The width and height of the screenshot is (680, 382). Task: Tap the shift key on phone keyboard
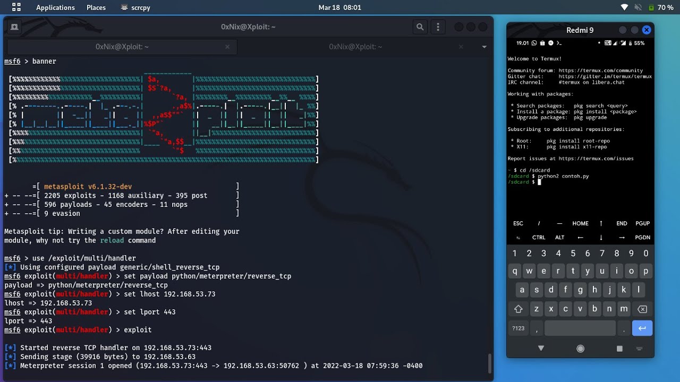click(518, 309)
